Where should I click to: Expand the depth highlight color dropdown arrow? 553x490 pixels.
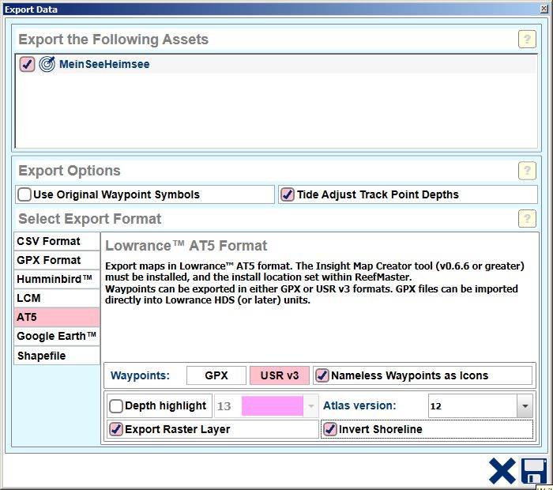[x=311, y=406]
